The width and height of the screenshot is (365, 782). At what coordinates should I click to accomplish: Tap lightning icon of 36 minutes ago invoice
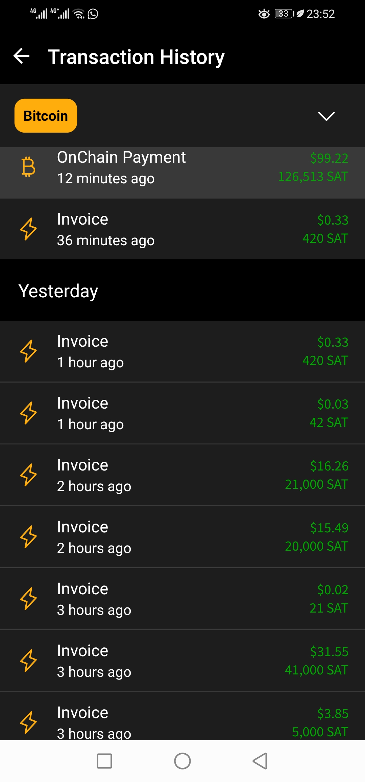click(x=28, y=229)
